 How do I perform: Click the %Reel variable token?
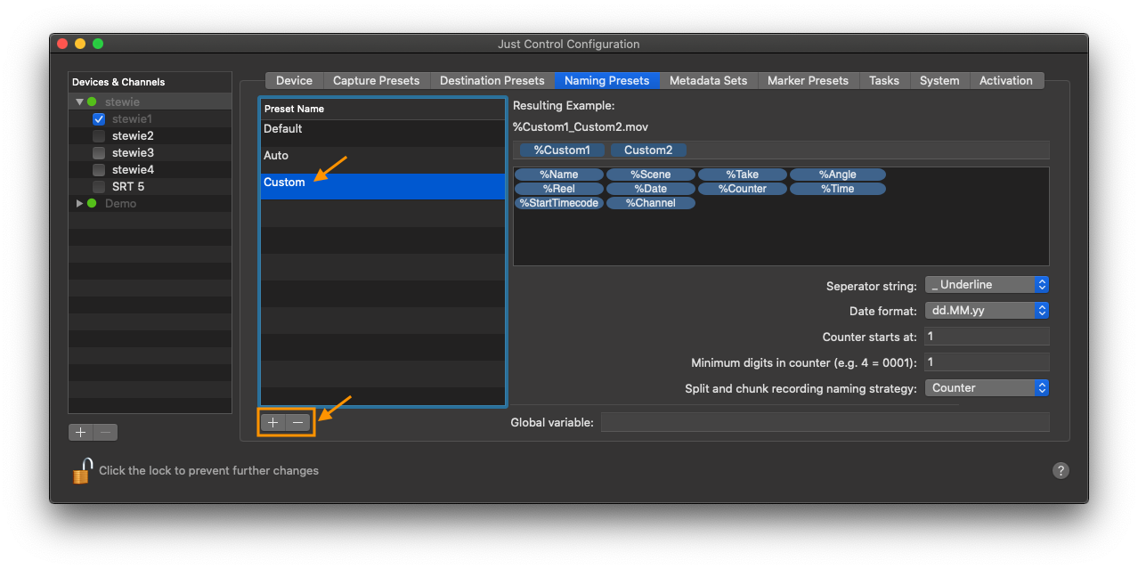559,189
